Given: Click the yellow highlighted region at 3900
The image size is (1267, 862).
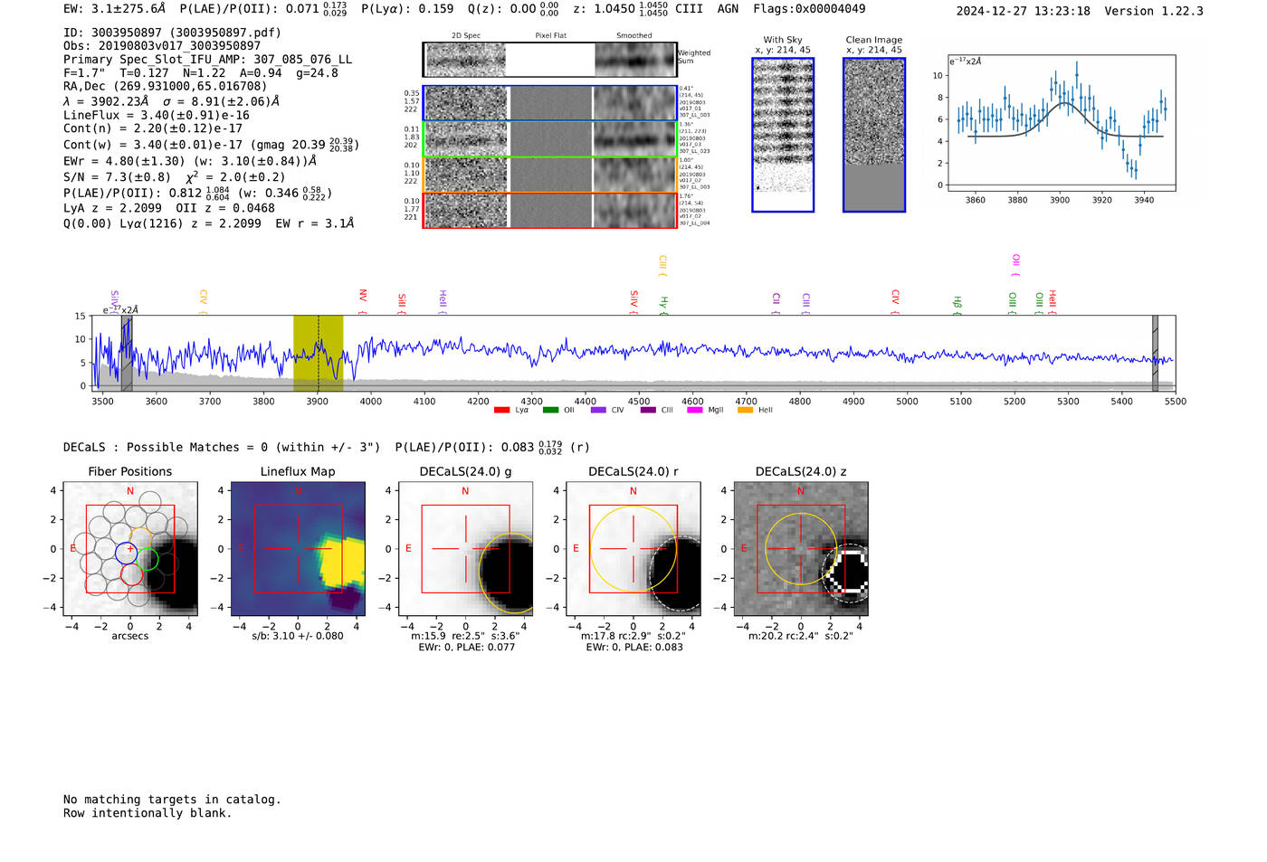Looking at the screenshot, I should (318, 354).
